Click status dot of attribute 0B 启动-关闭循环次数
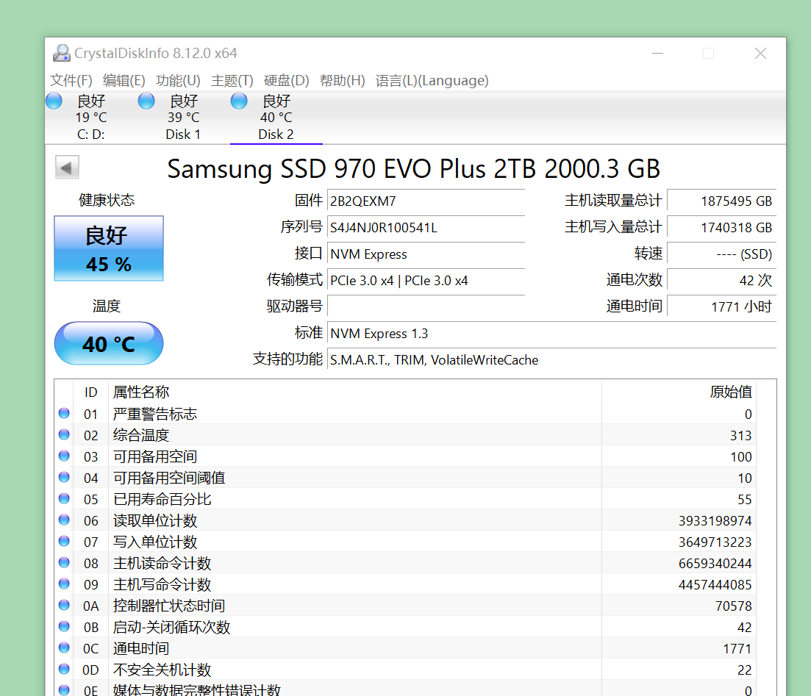Viewport: 811px width, 696px height. pos(64,627)
